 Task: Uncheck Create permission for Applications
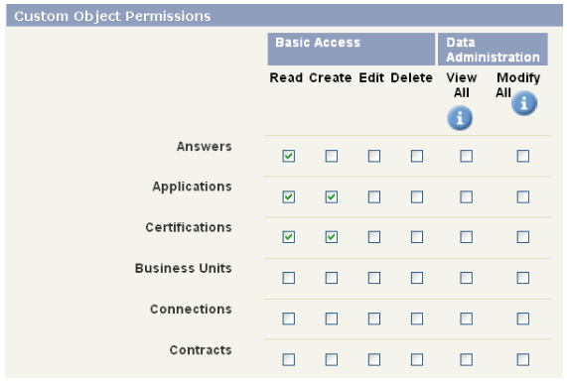[332, 197]
